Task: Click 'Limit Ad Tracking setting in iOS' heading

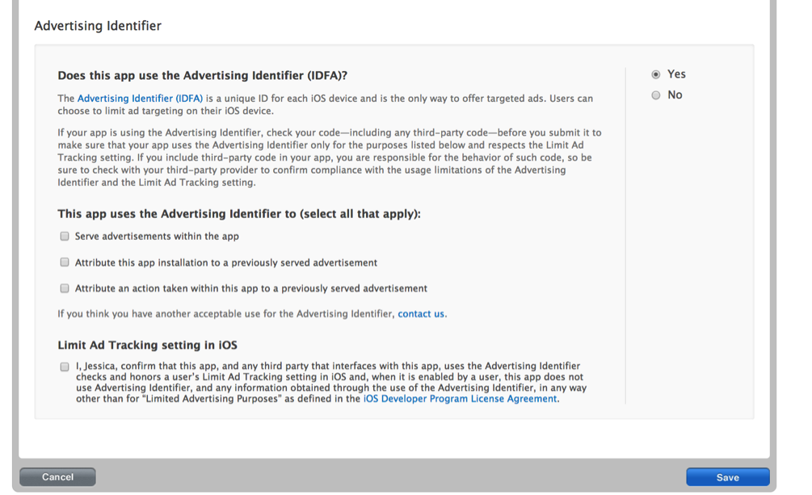Action: [x=147, y=345]
